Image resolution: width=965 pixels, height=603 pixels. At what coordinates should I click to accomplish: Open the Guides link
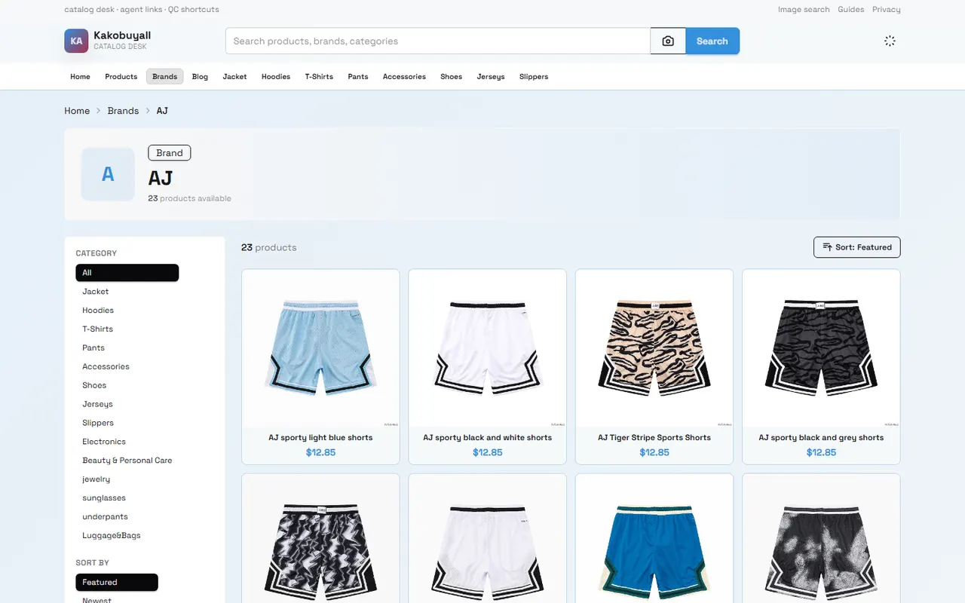coord(851,10)
